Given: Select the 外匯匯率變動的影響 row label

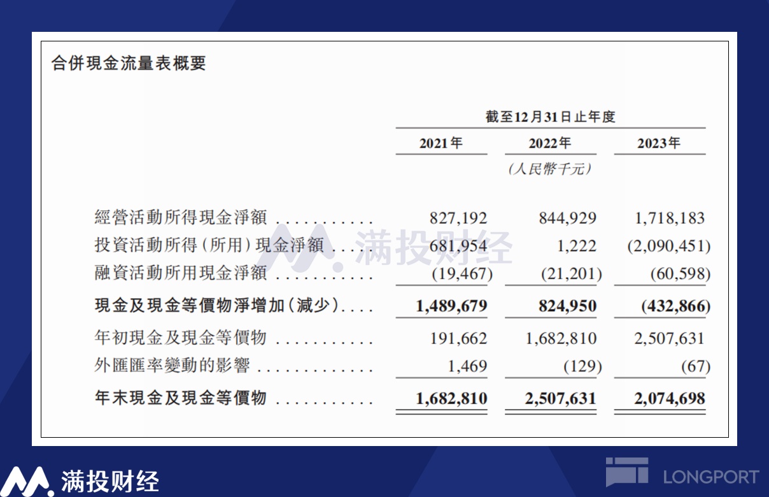Looking at the screenshot, I should pos(172,366).
